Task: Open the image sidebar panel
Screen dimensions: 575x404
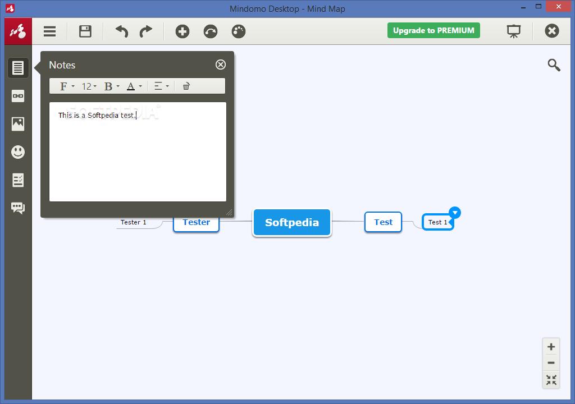Action: [x=18, y=124]
